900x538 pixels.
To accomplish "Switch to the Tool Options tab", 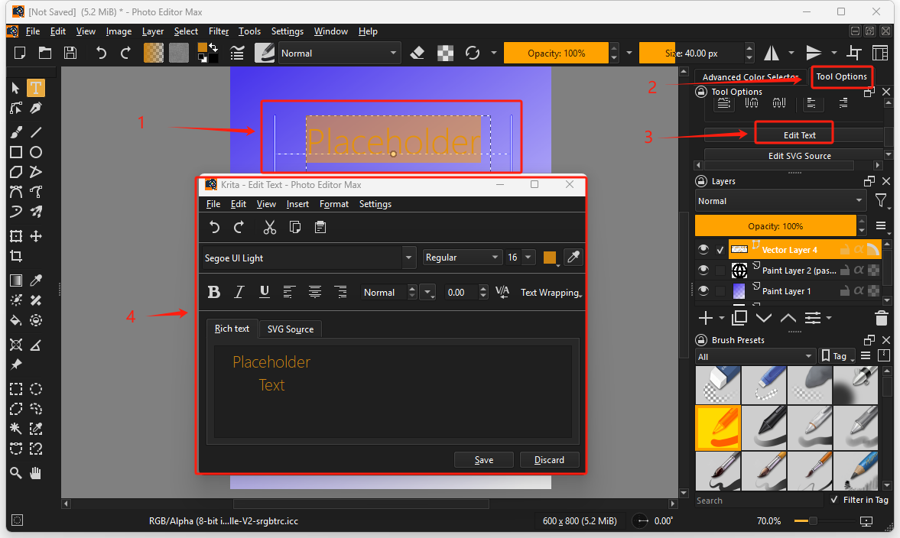I will pyautogui.click(x=841, y=76).
